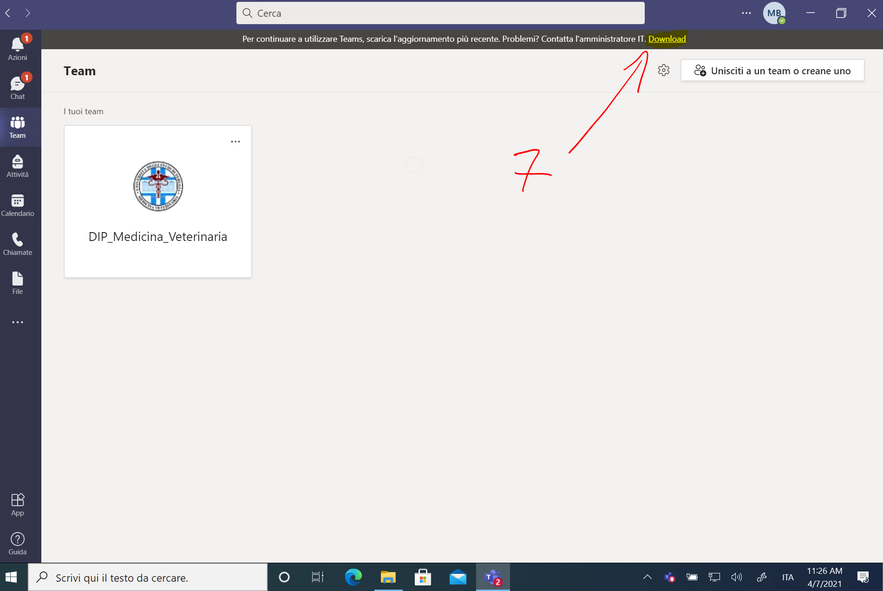Open settings and more menu in title bar
The height and width of the screenshot is (591, 883).
(746, 13)
